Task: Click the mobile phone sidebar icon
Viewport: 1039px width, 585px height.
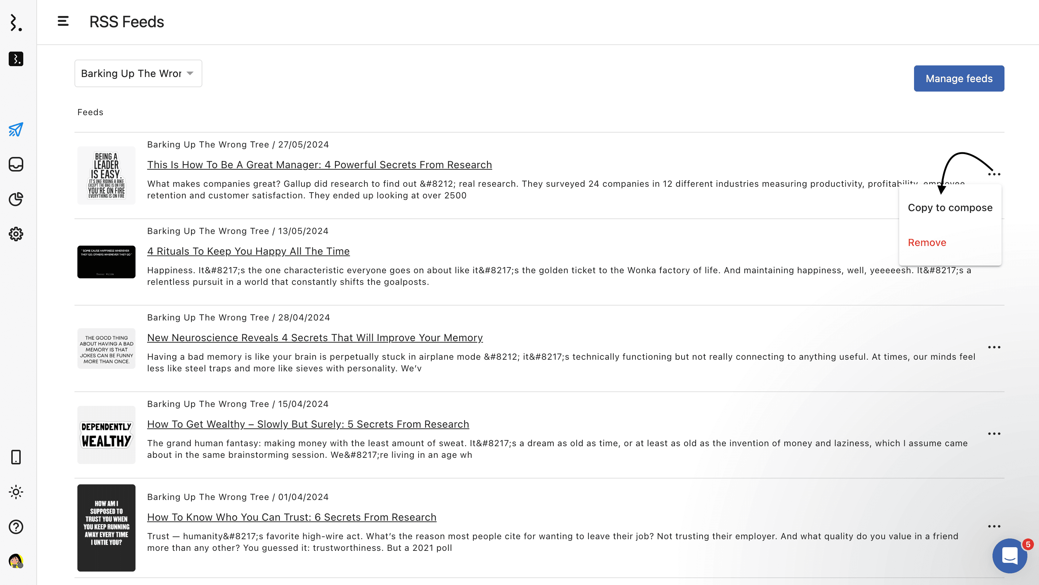Action: (x=16, y=457)
